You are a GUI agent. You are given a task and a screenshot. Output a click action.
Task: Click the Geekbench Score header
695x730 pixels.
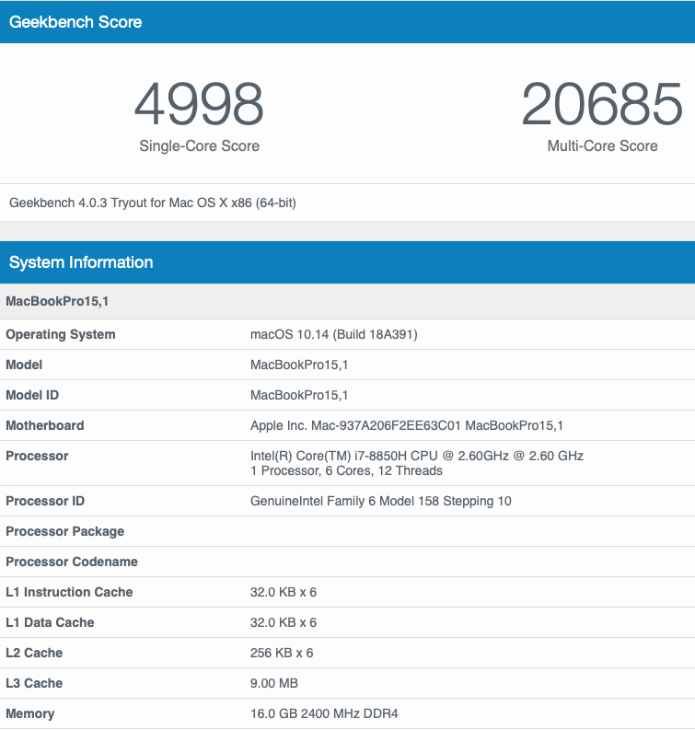[x=347, y=22]
